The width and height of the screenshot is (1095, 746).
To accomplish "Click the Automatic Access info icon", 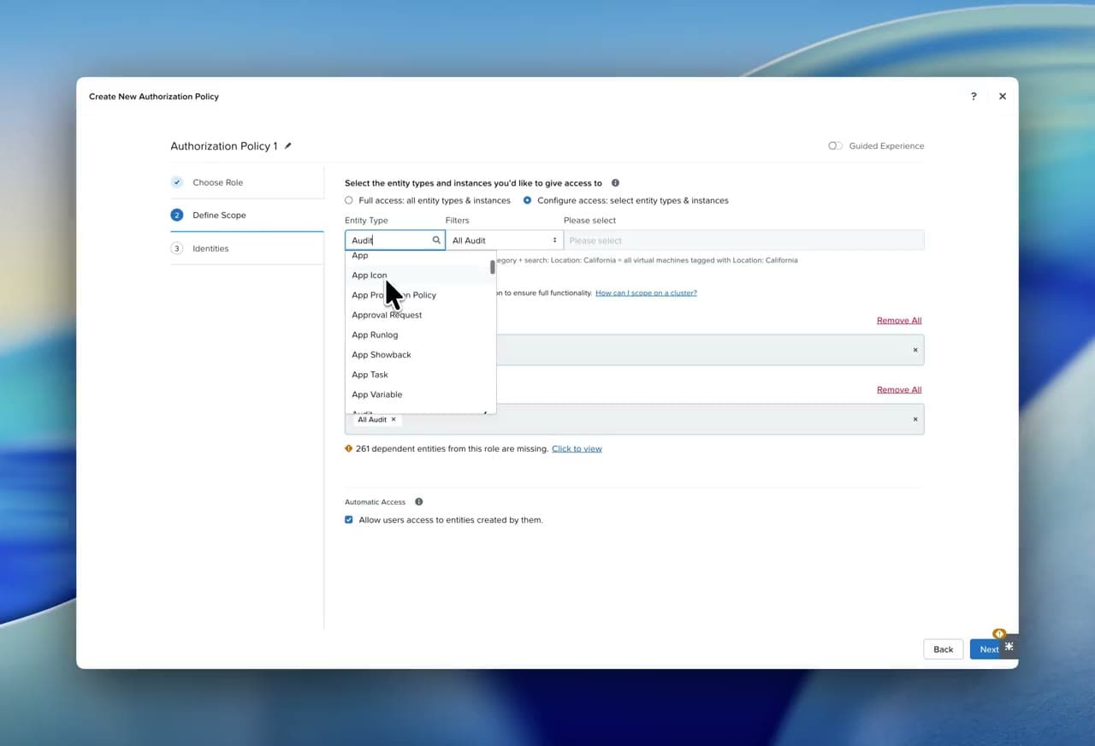I will (x=419, y=502).
